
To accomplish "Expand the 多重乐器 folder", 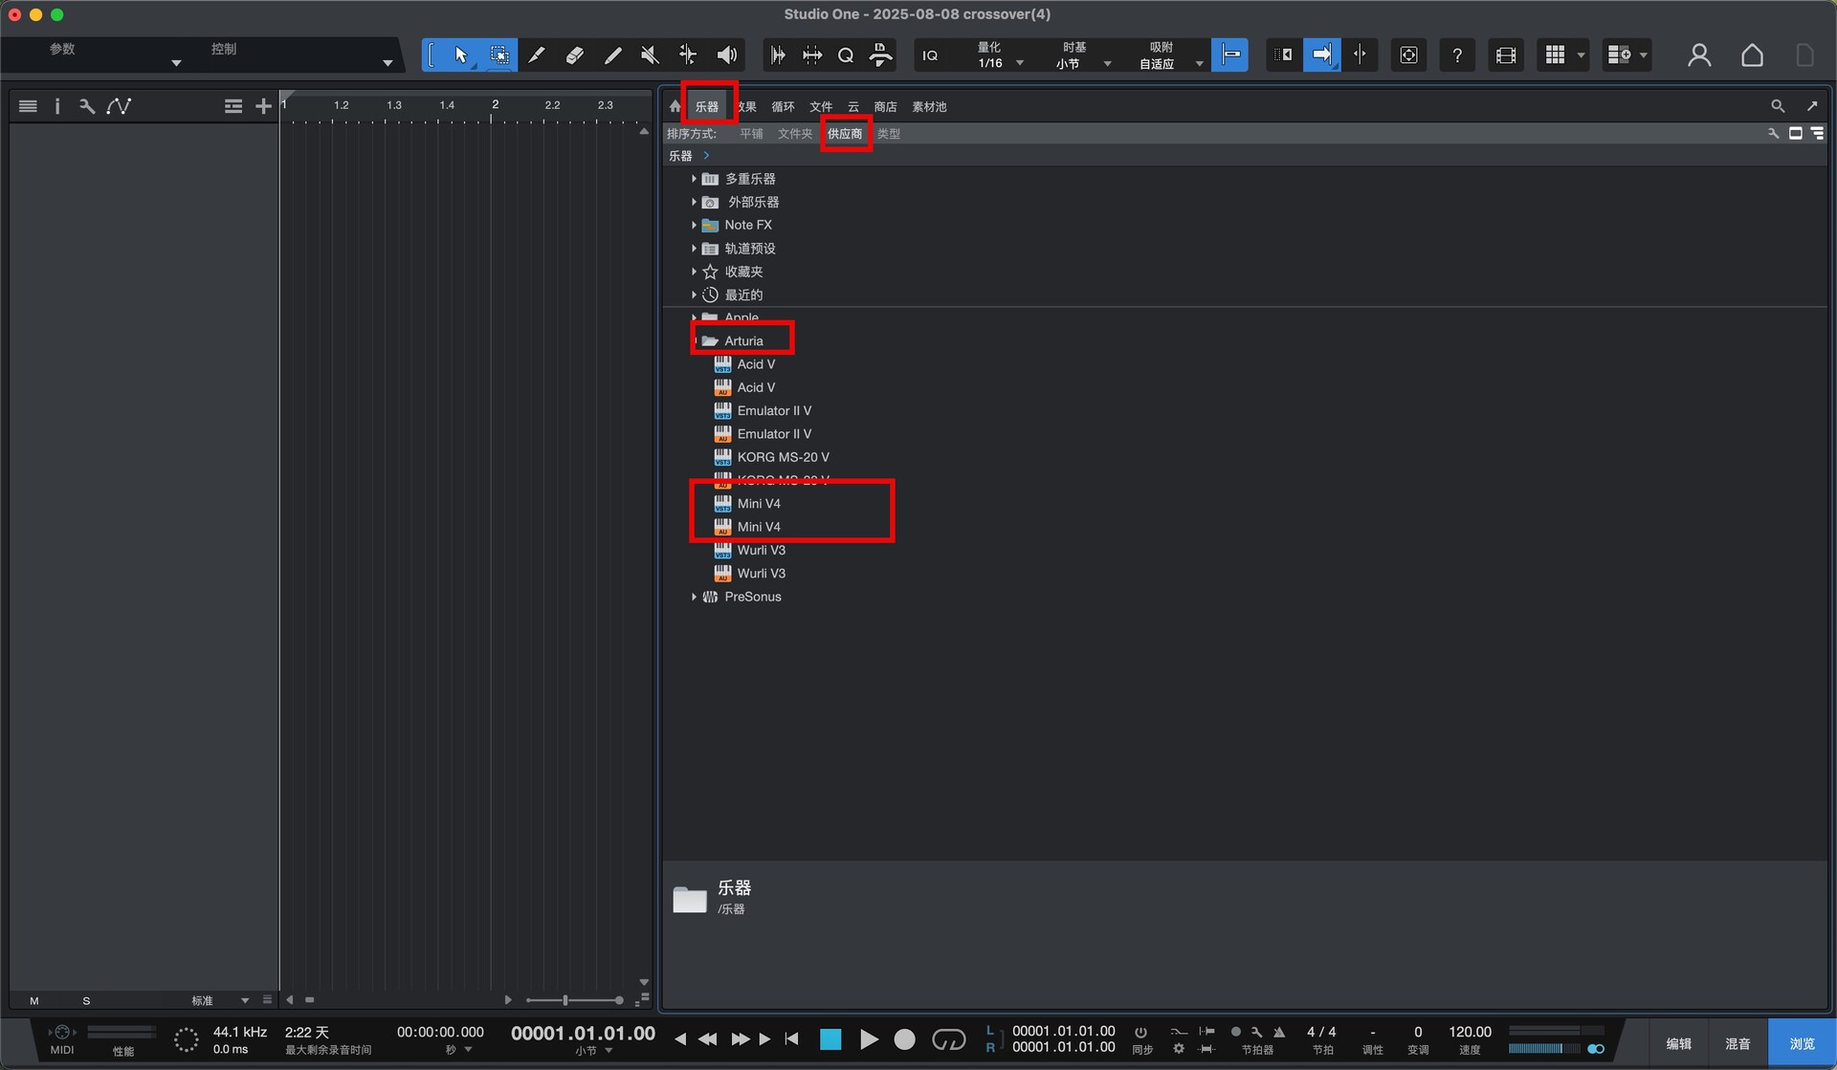I will (x=694, y=179).
